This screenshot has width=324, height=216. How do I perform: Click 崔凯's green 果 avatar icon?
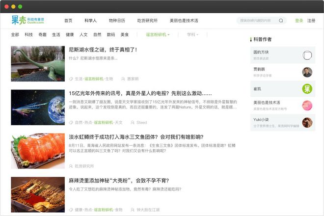307,89
